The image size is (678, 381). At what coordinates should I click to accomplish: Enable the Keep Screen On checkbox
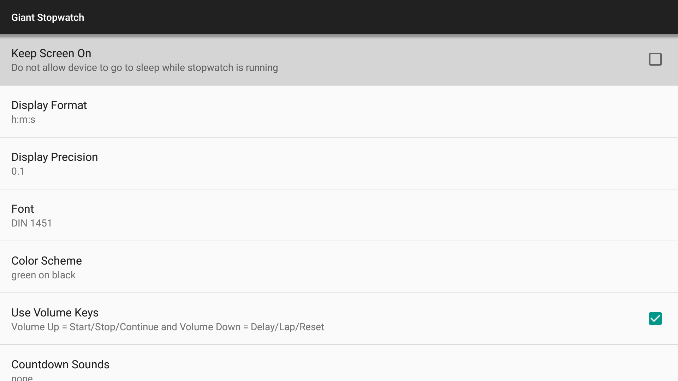(655, 59)
